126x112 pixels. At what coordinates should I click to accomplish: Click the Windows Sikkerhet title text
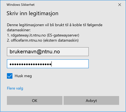click(21, 5)
